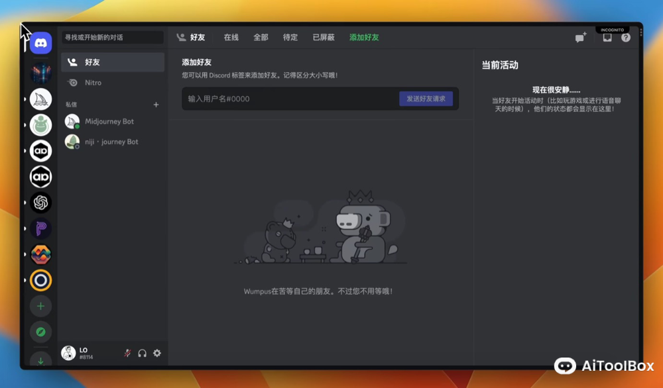Toggle headphone deafen
This screenshot has width=663, height=388.
[x=142, y=353]
